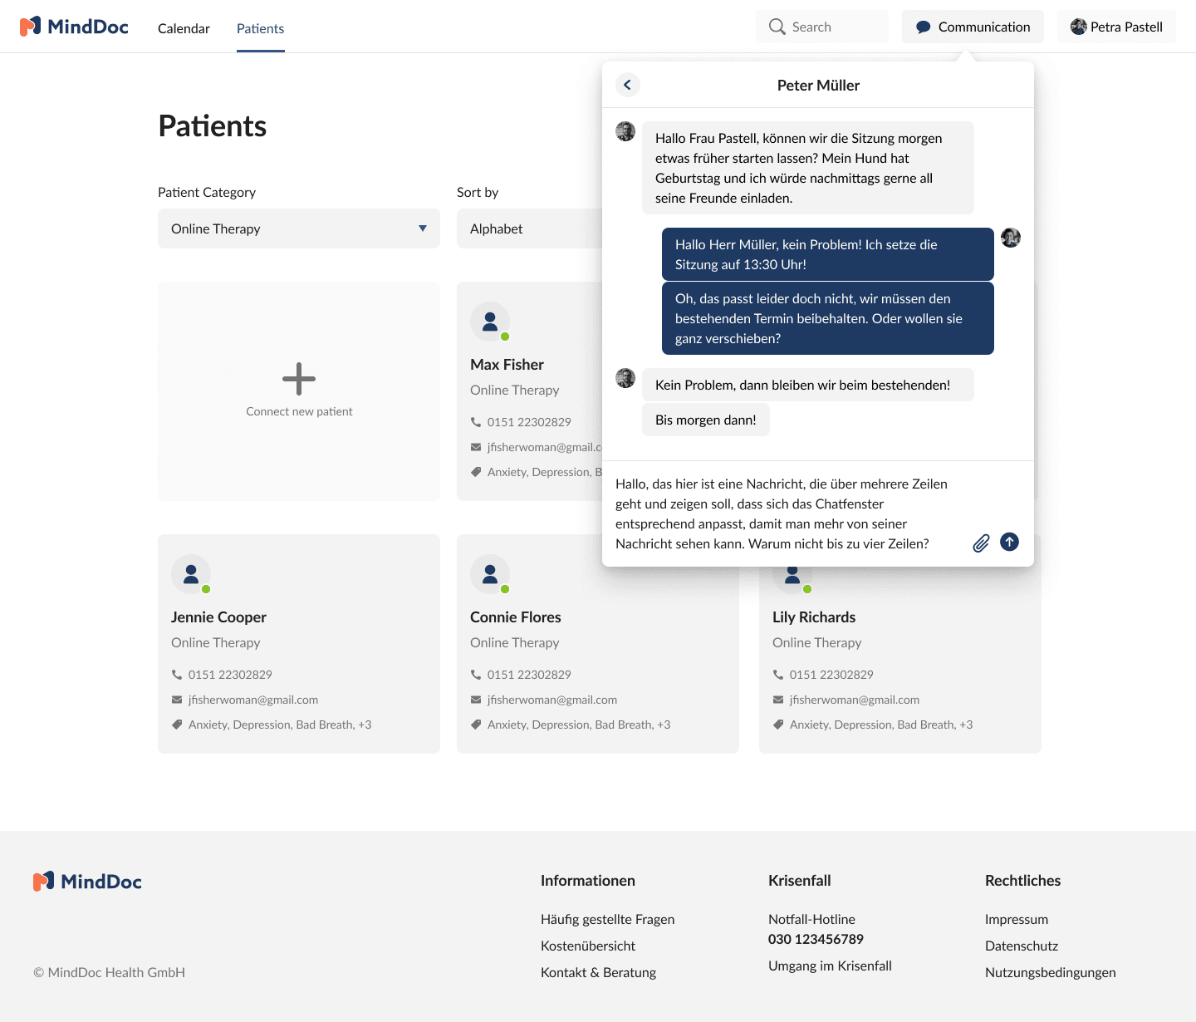Click the 'Bis morgen dann!' message
The width and height of the screenshot is (1196, 1022).
706,420
